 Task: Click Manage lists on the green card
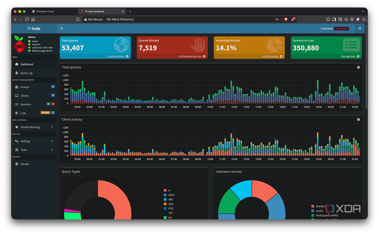click(x=350, y=56)
